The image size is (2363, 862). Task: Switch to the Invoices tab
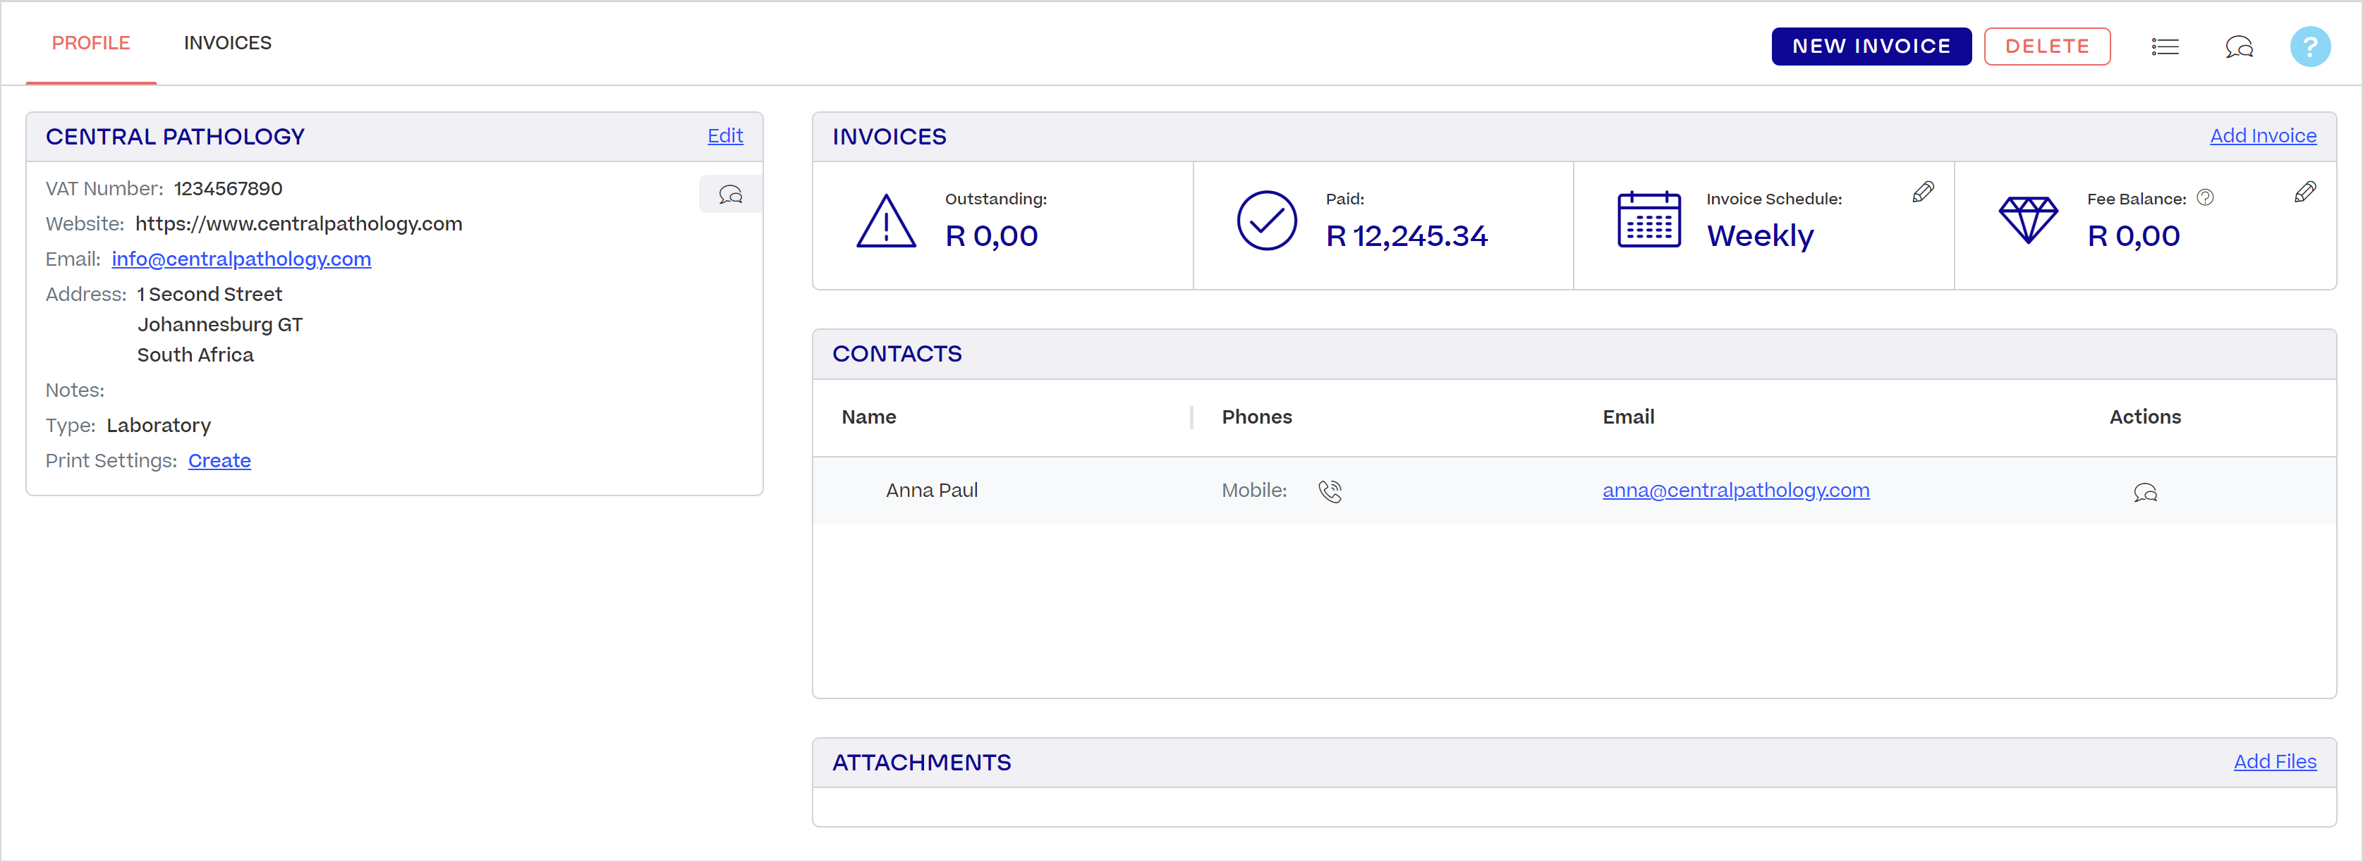[228, 43]
